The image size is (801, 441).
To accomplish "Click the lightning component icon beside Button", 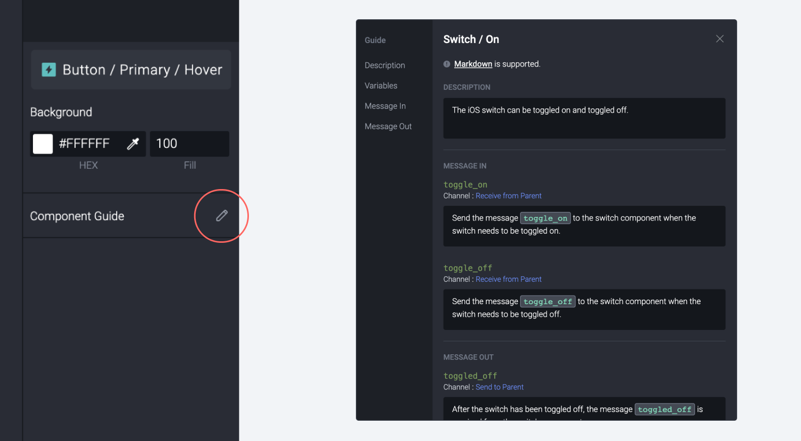I will coord(49,70).
